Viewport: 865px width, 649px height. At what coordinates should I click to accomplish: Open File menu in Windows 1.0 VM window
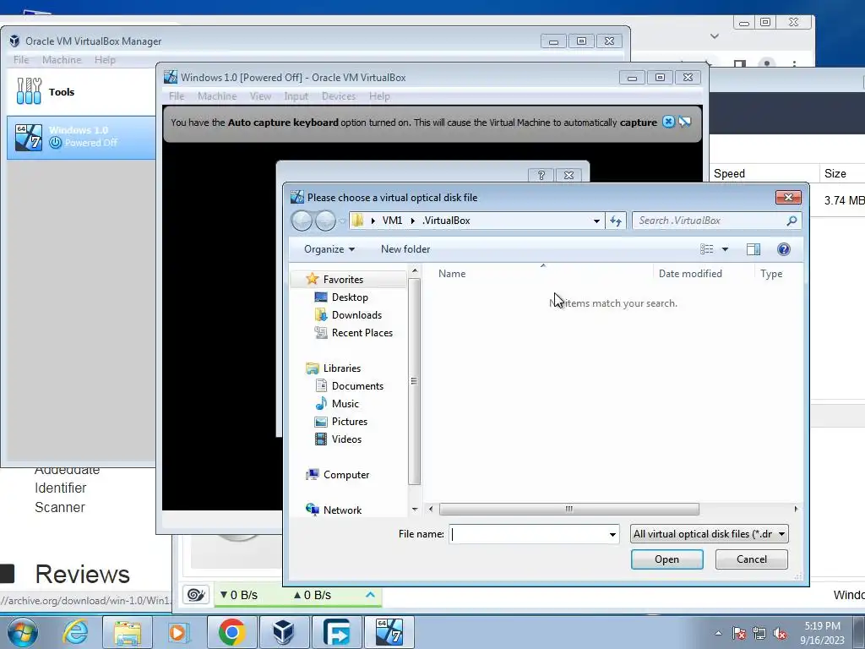click(177, 96)
